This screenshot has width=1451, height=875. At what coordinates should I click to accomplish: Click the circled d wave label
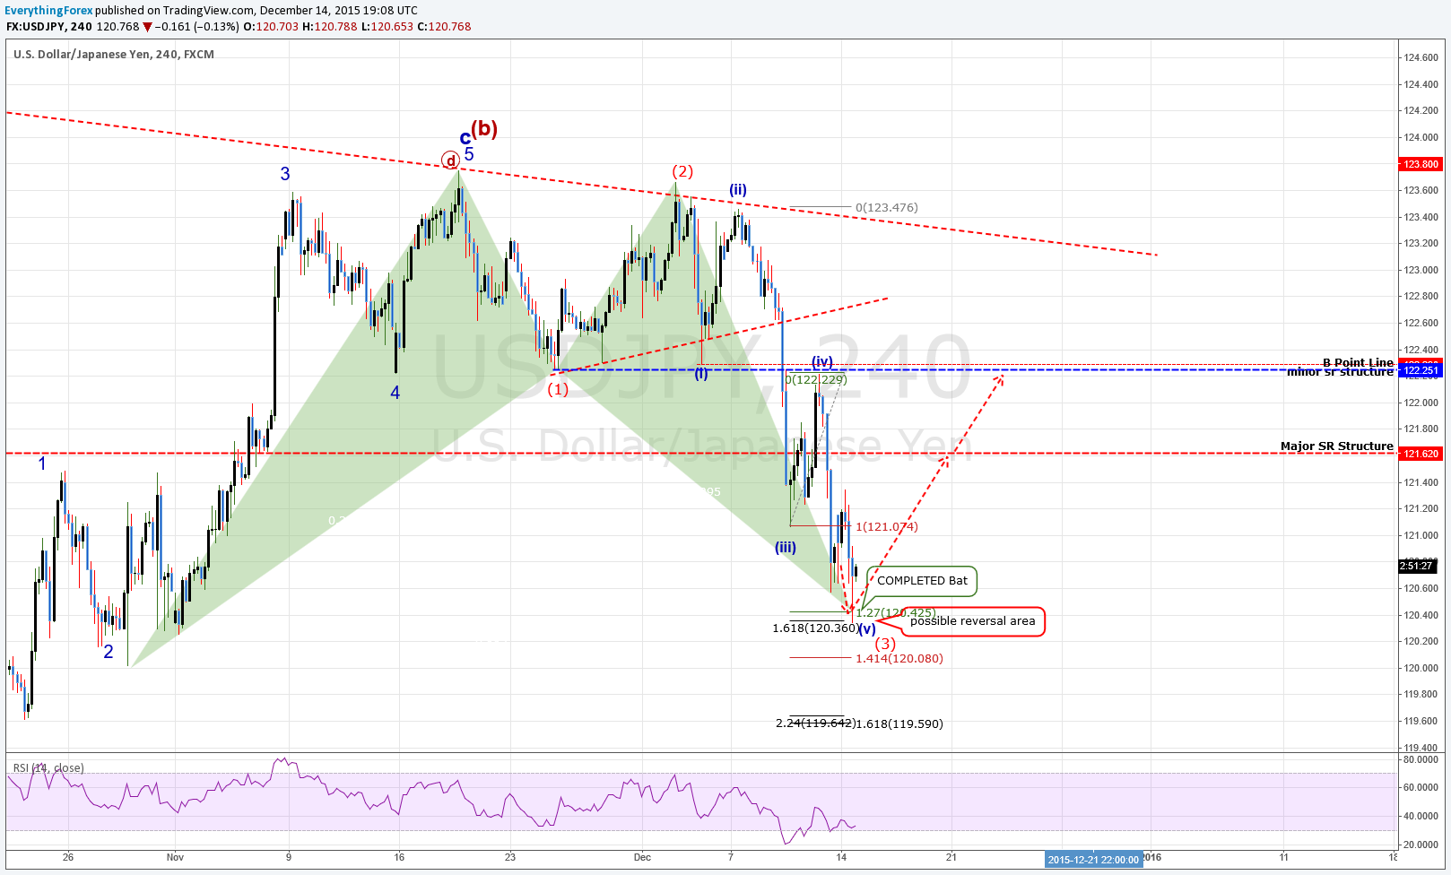450,160
